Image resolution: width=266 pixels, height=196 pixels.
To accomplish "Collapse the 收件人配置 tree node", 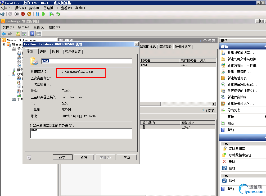I will tap(9, 74).
